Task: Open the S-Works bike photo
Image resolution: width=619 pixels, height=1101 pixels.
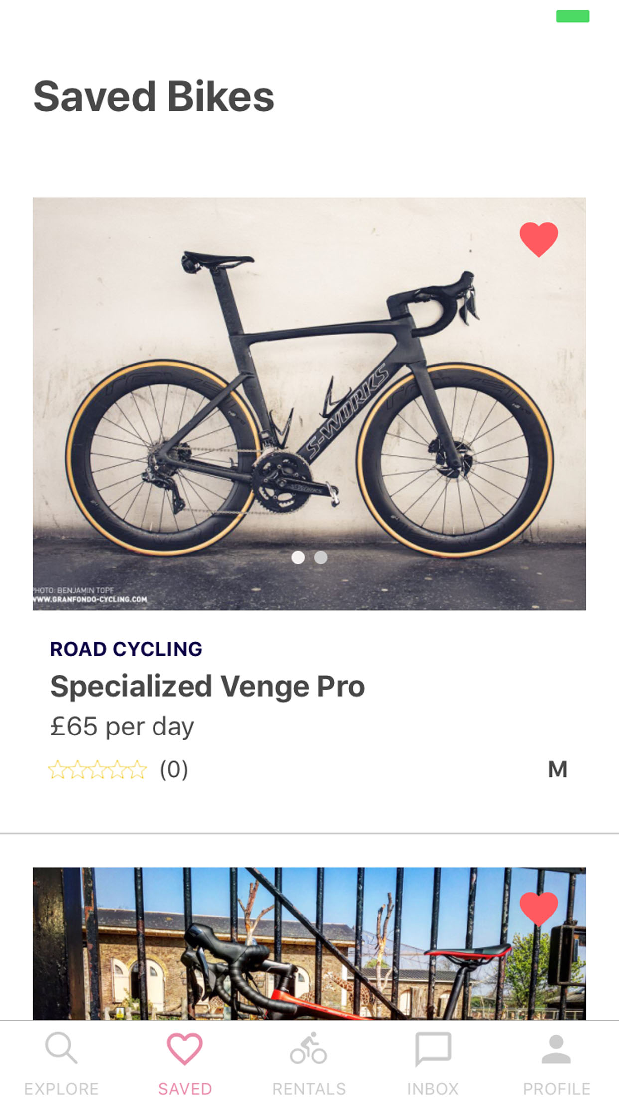Action: coord(309,399)
